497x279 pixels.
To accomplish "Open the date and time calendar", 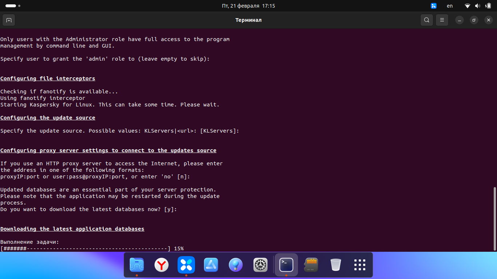I will 249,6.
